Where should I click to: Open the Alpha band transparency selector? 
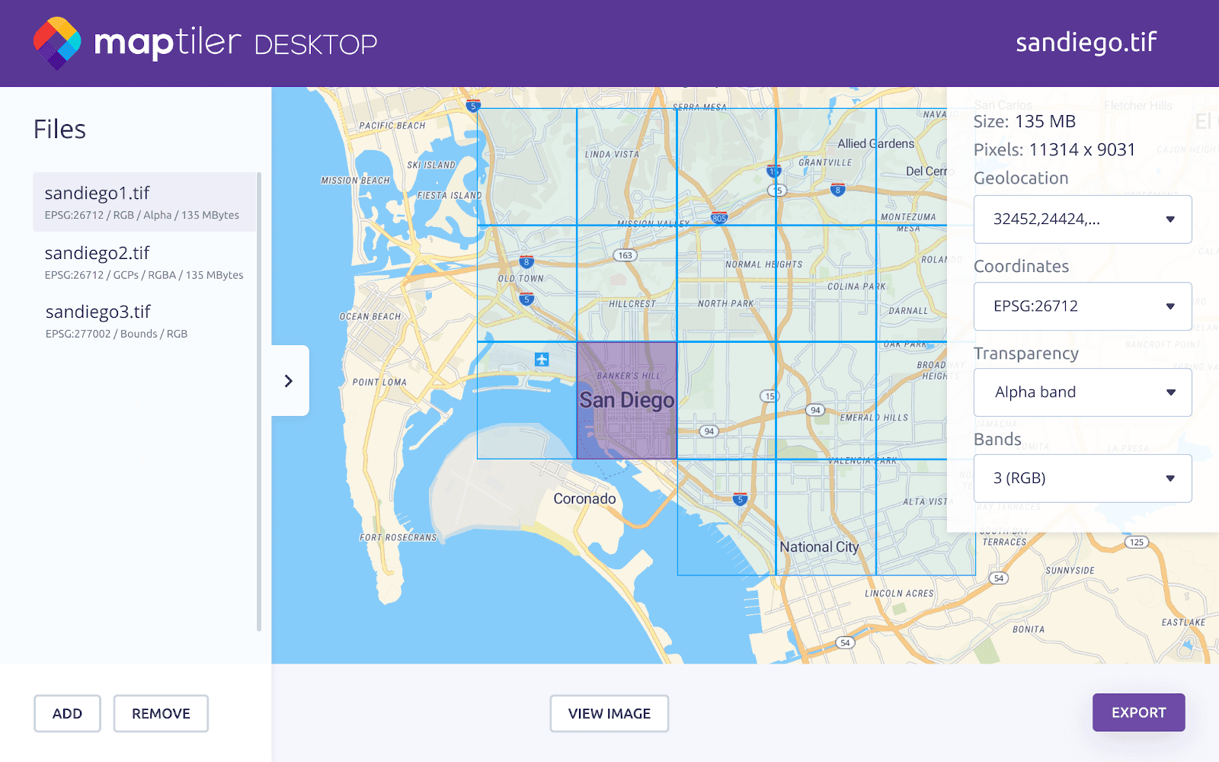pos(1082,392)
